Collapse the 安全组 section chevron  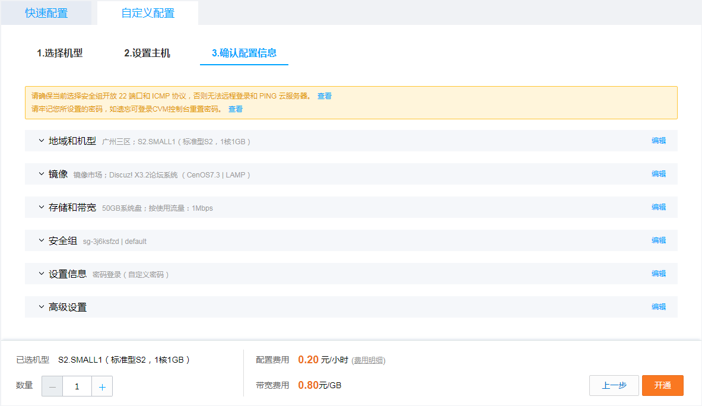[41, 240]
